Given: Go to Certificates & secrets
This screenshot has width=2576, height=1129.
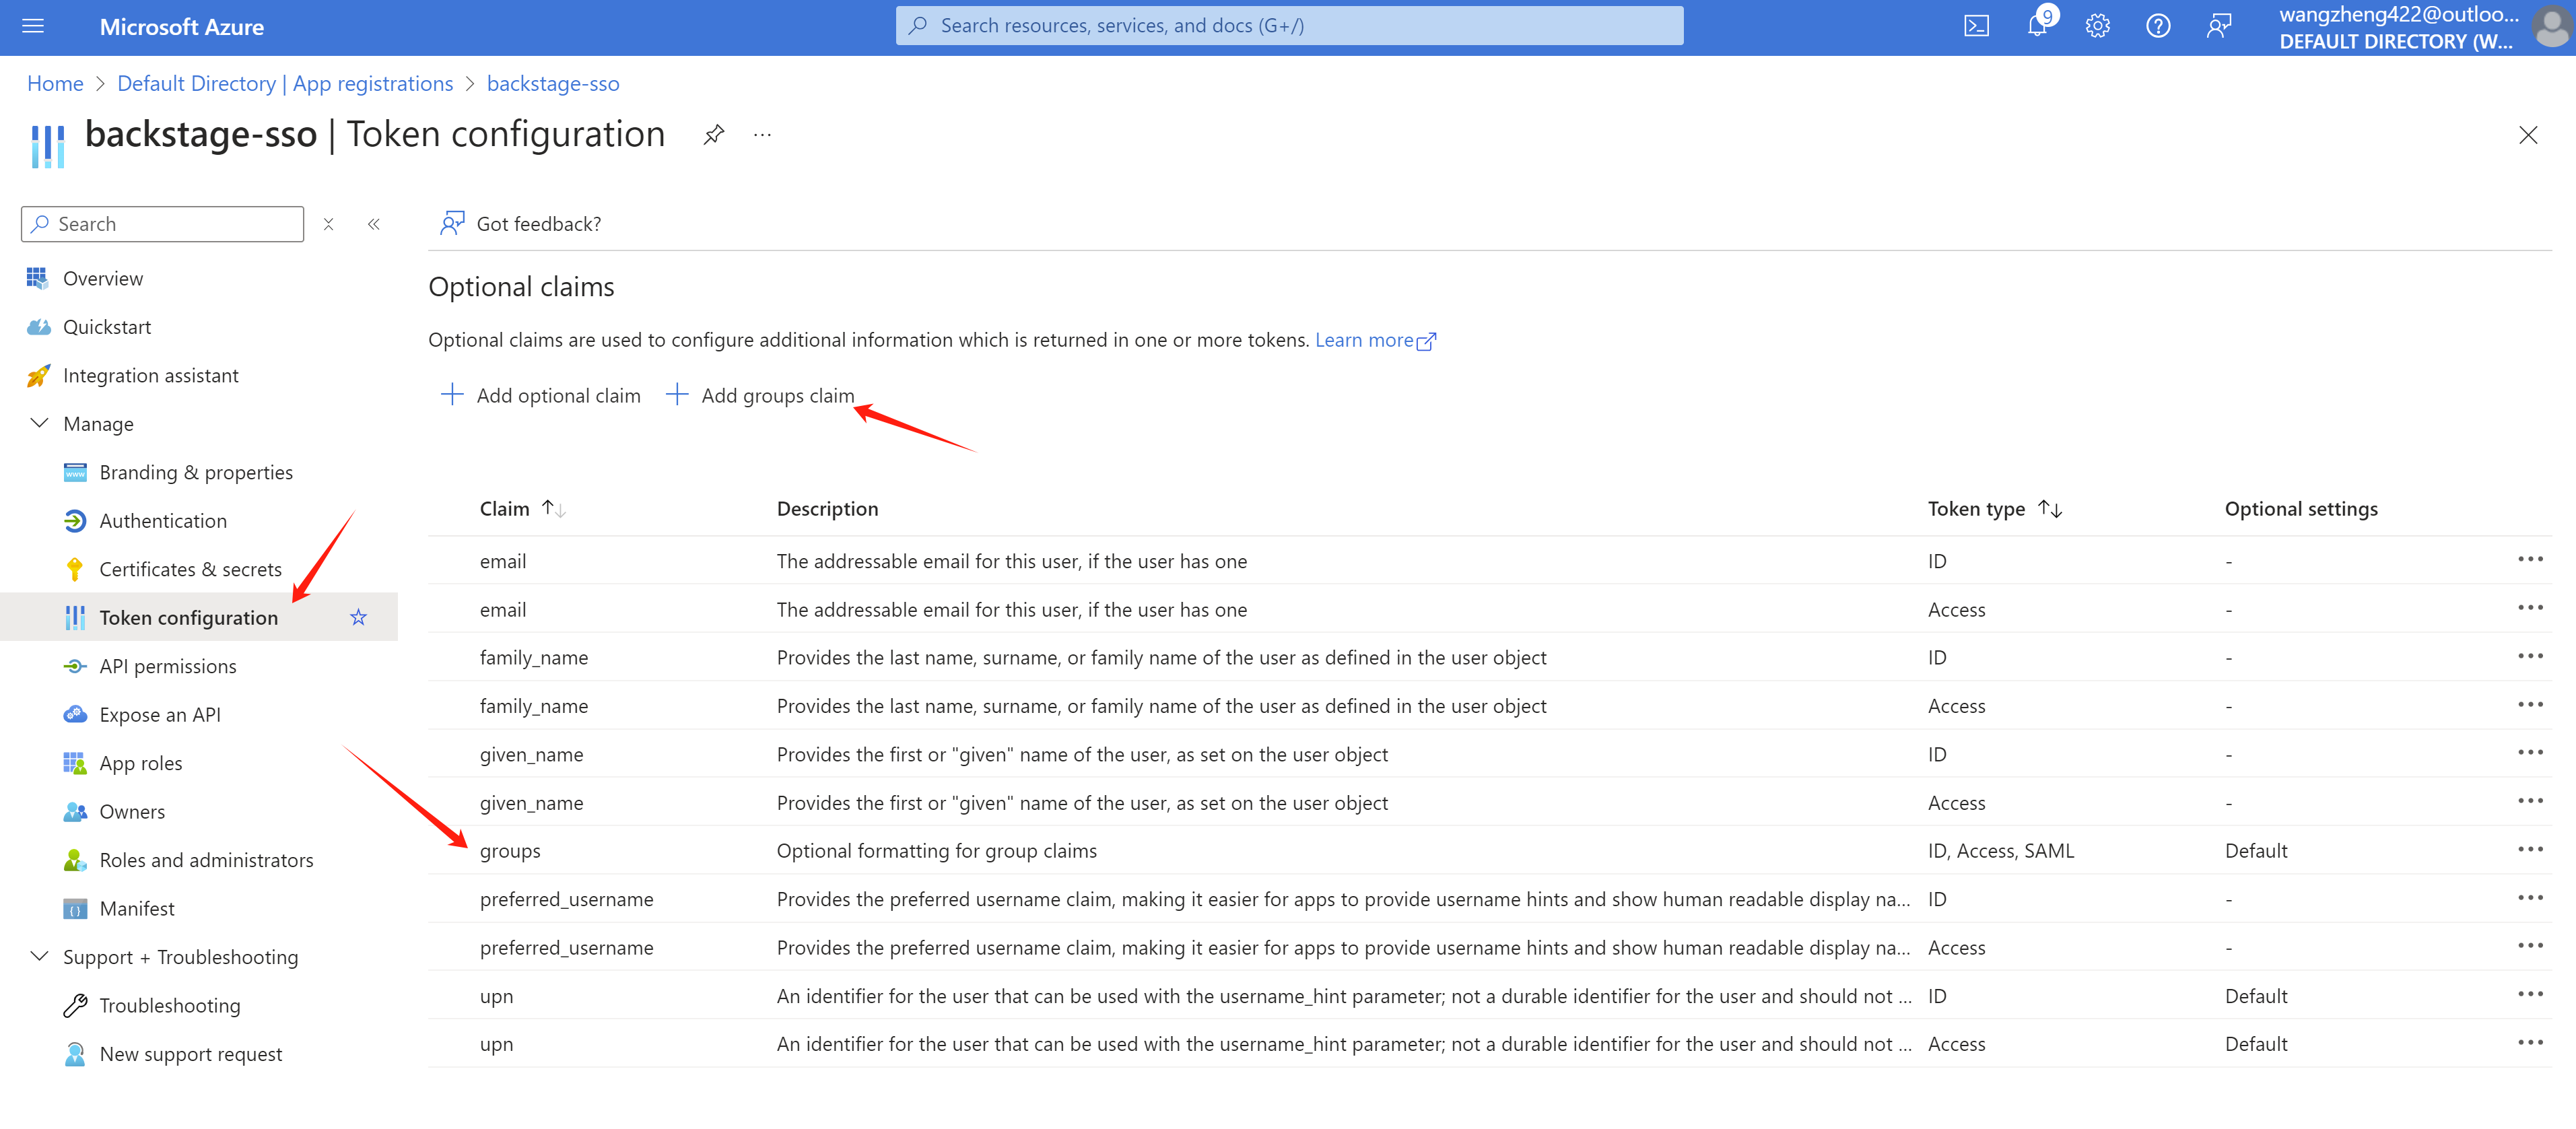Looking at the screenshot, I should pos(190,569).
